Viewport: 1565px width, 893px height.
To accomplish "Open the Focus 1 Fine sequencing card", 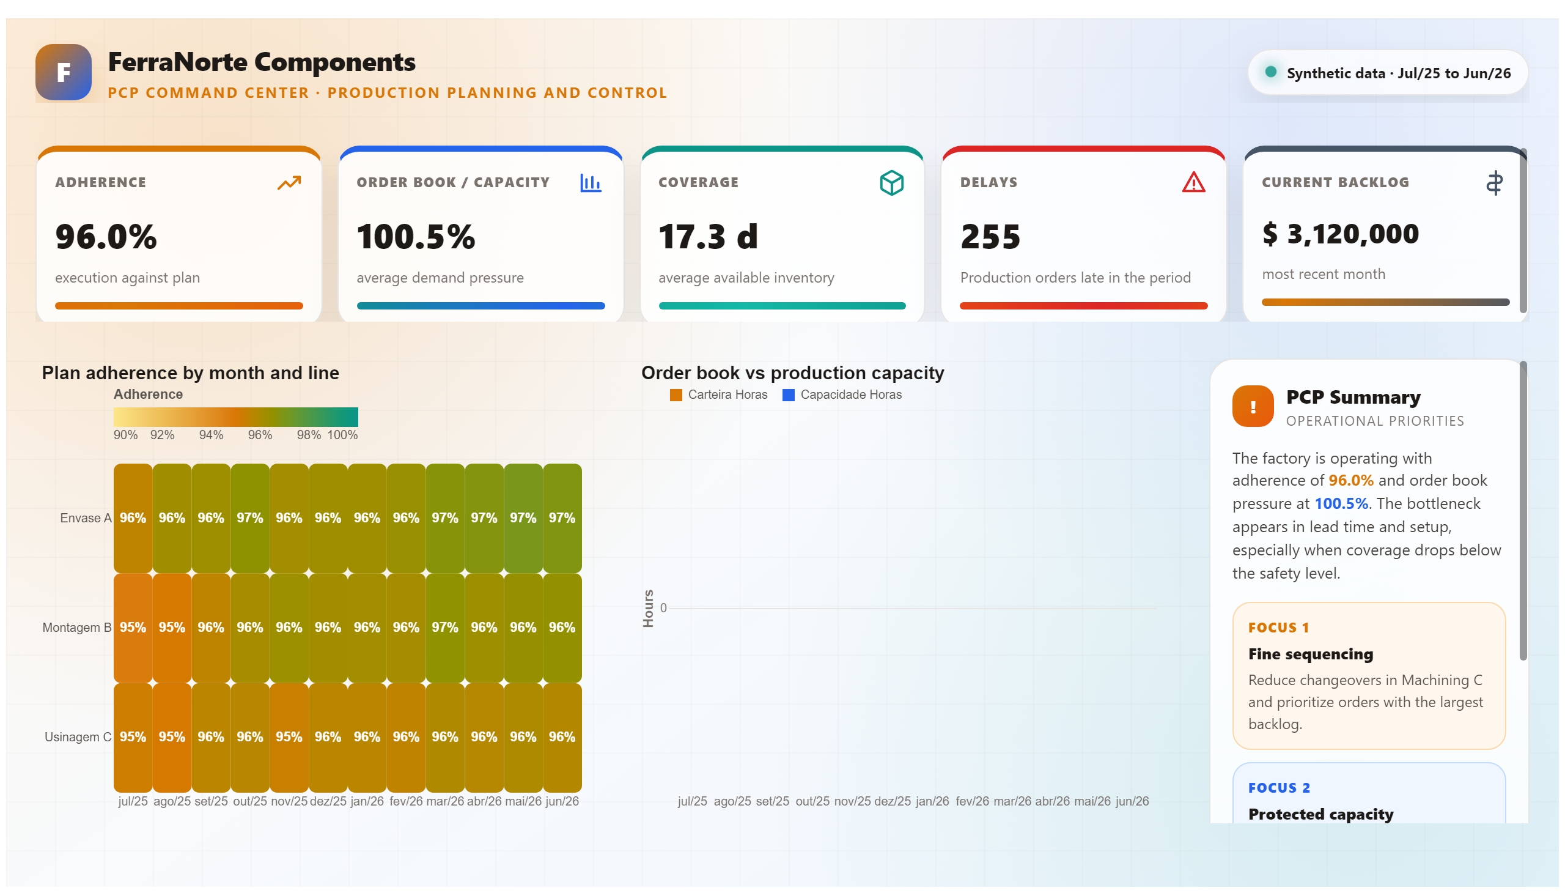I will coord(1368,675).
